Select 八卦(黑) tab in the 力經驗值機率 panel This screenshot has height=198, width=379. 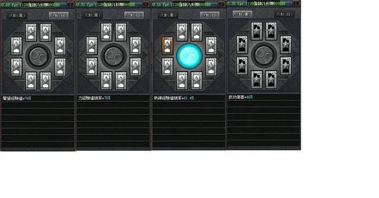92,15
